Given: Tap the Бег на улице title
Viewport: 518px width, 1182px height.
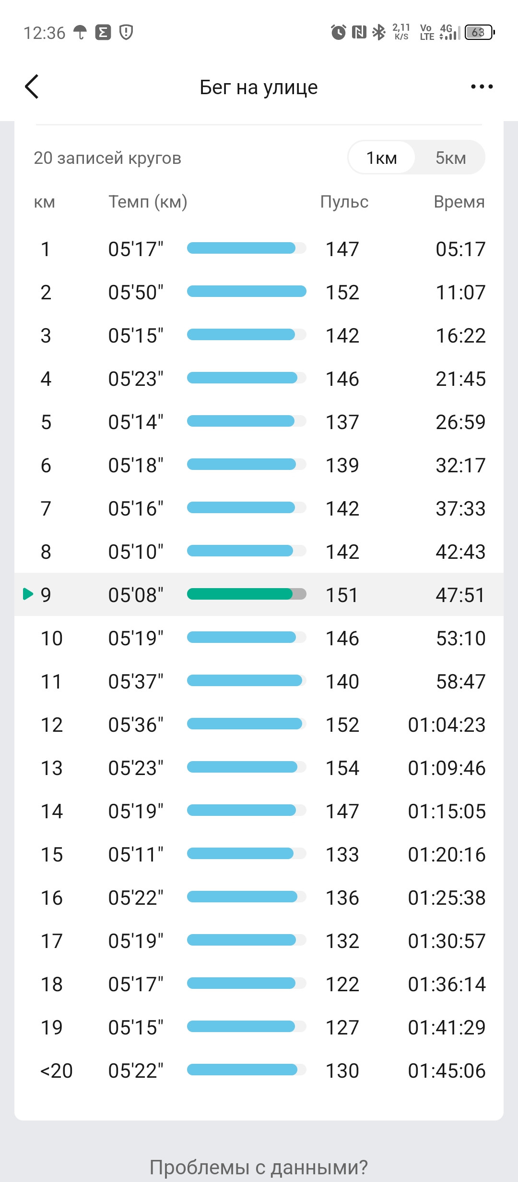Looking at the screenshot, I should point(259,87).
